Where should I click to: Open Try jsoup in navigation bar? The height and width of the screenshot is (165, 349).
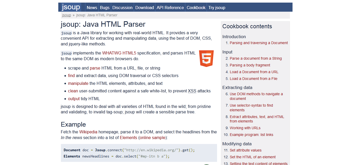point(217,8)
